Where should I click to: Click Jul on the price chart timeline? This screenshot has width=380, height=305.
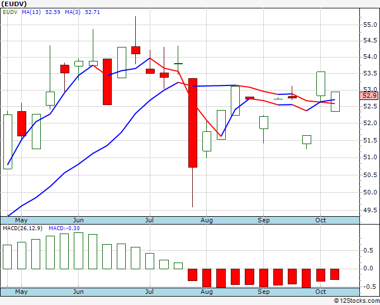[150, 221]
